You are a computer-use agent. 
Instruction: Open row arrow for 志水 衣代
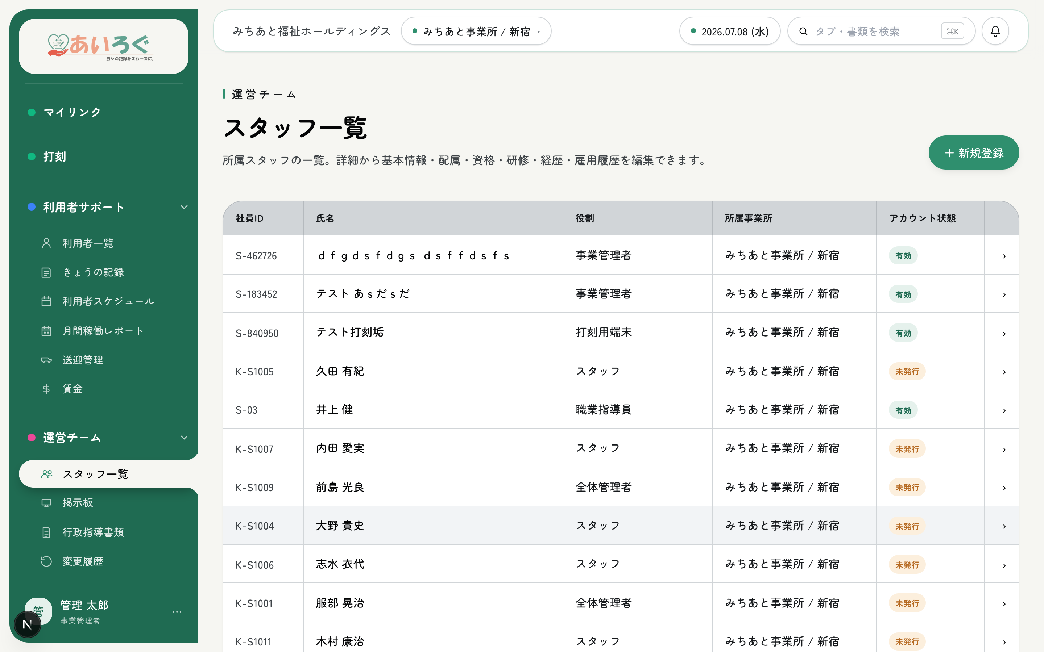tap(1004, 565)
